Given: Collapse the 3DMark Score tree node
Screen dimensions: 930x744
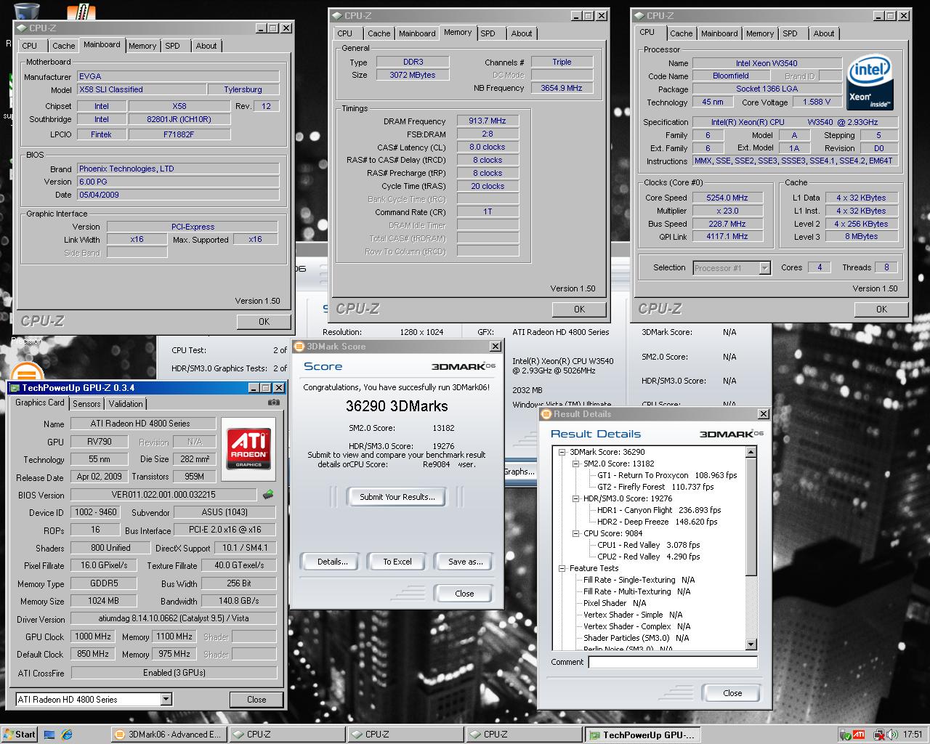Looking at the screenshot, I should (x=562, y=452).
